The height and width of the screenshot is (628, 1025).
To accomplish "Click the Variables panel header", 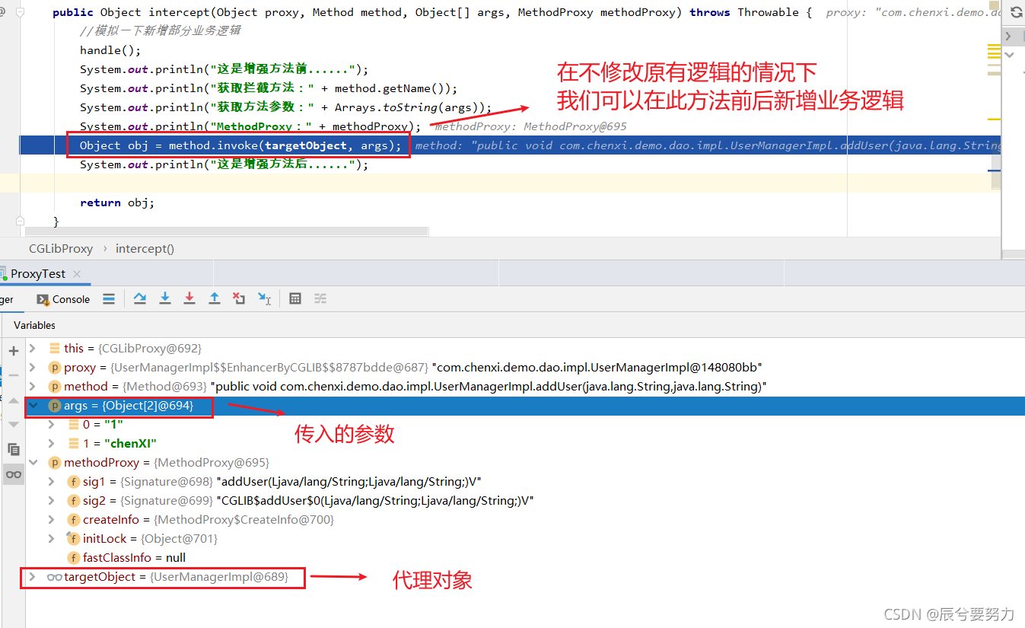I will pyautogui.click(x=34, y=325).
